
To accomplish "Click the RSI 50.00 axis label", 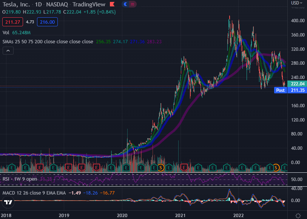I will 297,179.
